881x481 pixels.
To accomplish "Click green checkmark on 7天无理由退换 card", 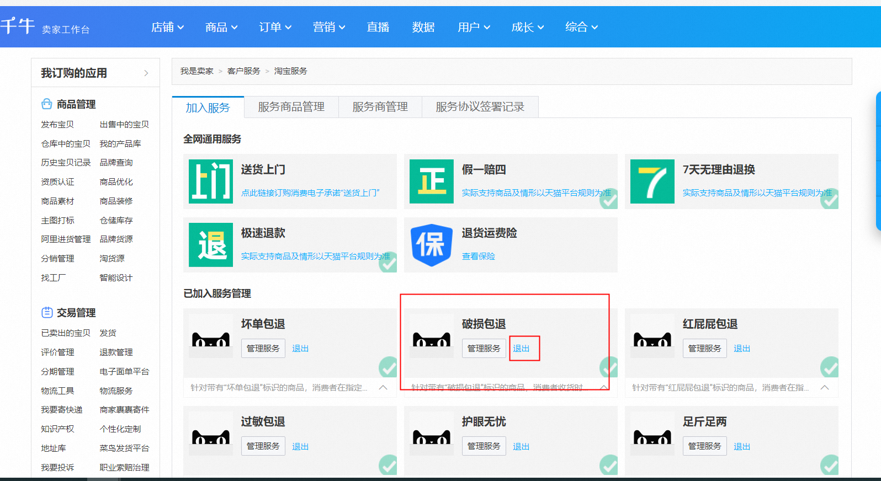I will point(829,199).
